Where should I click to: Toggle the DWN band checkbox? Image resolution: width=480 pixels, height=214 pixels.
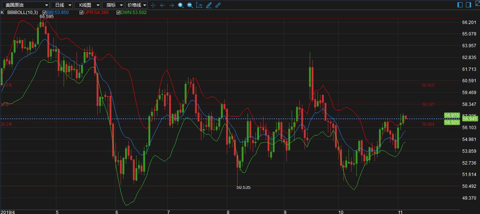click(x=118, y=13)
